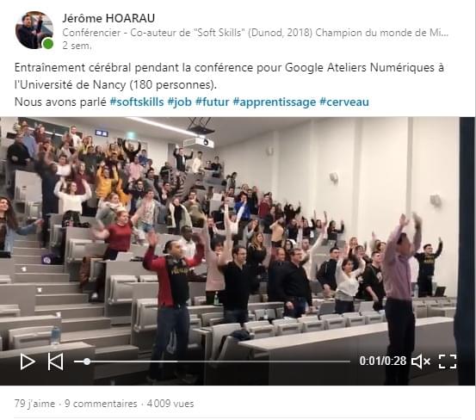Click the green online status dot
Screen dimensions: 476x420
(x=47, y=44)
